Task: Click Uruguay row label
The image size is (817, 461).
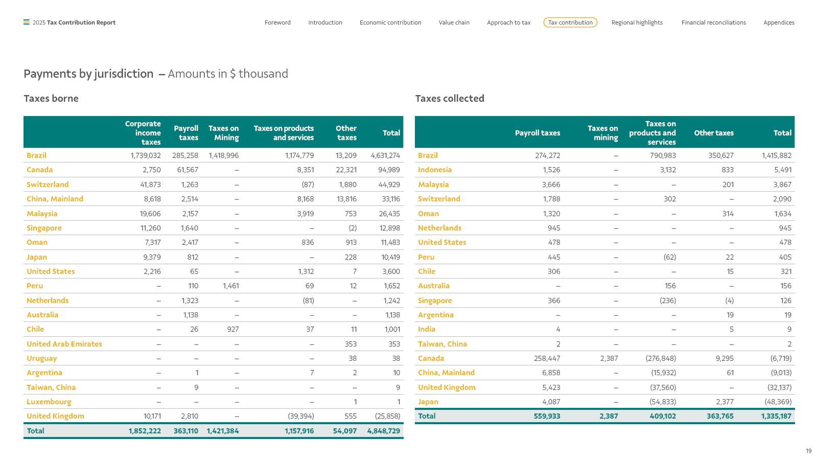Action: [x=42, y=358]
